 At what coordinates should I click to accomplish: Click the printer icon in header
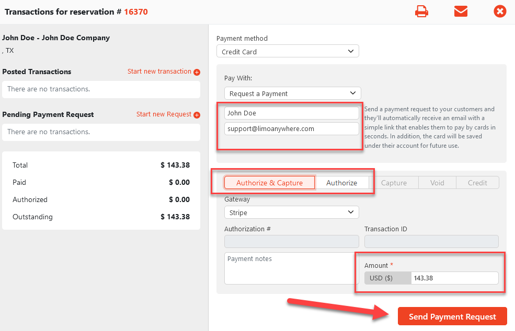pyautogui.click(x=422, y=11)
